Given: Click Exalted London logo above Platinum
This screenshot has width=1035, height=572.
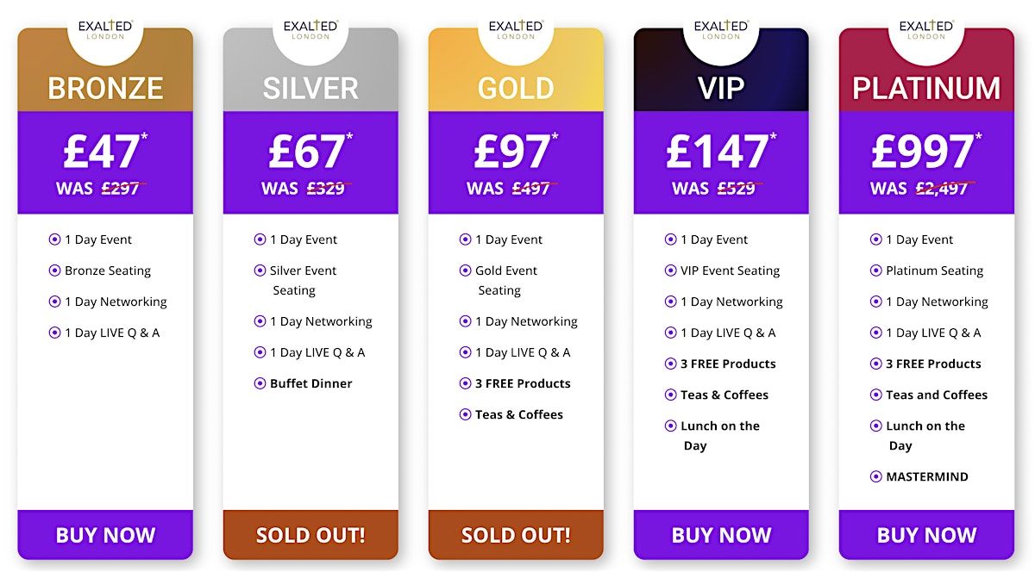Looking at the screenshot, I should [926, 30].
